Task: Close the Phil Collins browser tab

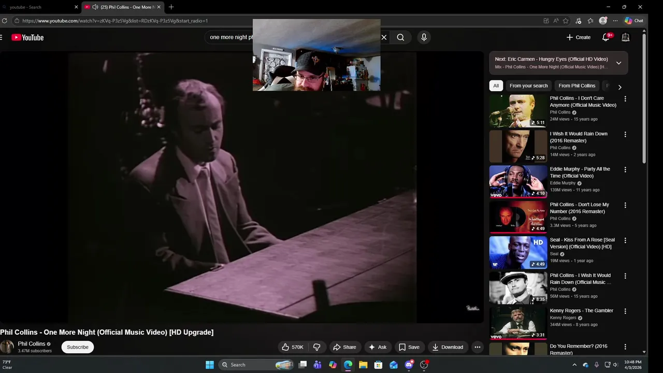Action: coord(158,7)
